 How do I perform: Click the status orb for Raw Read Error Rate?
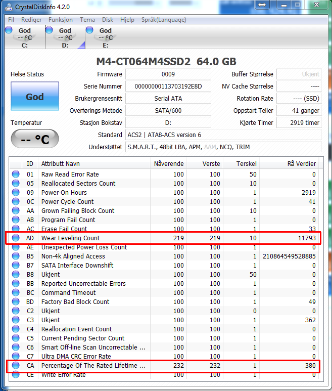pyautogui.click(x=16, y=174)
